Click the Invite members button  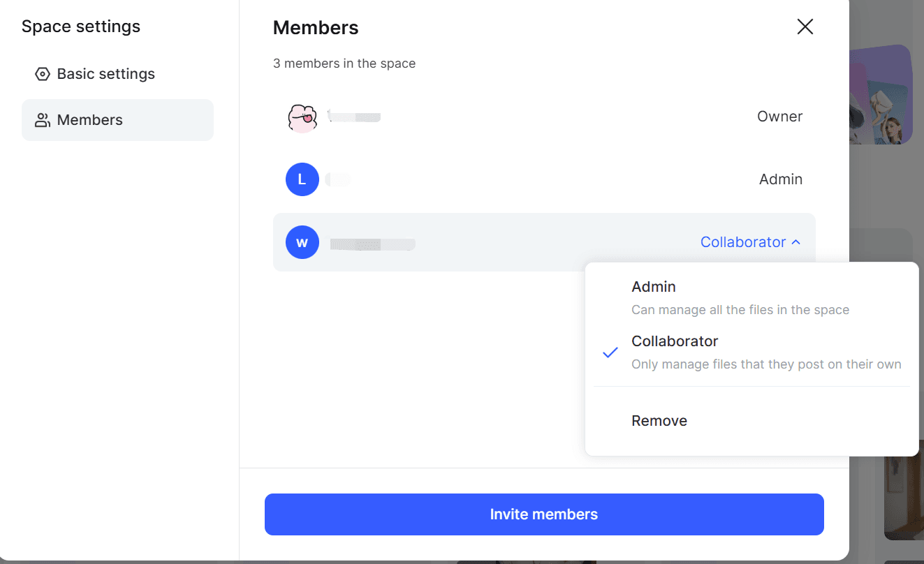tap(544, 514)
